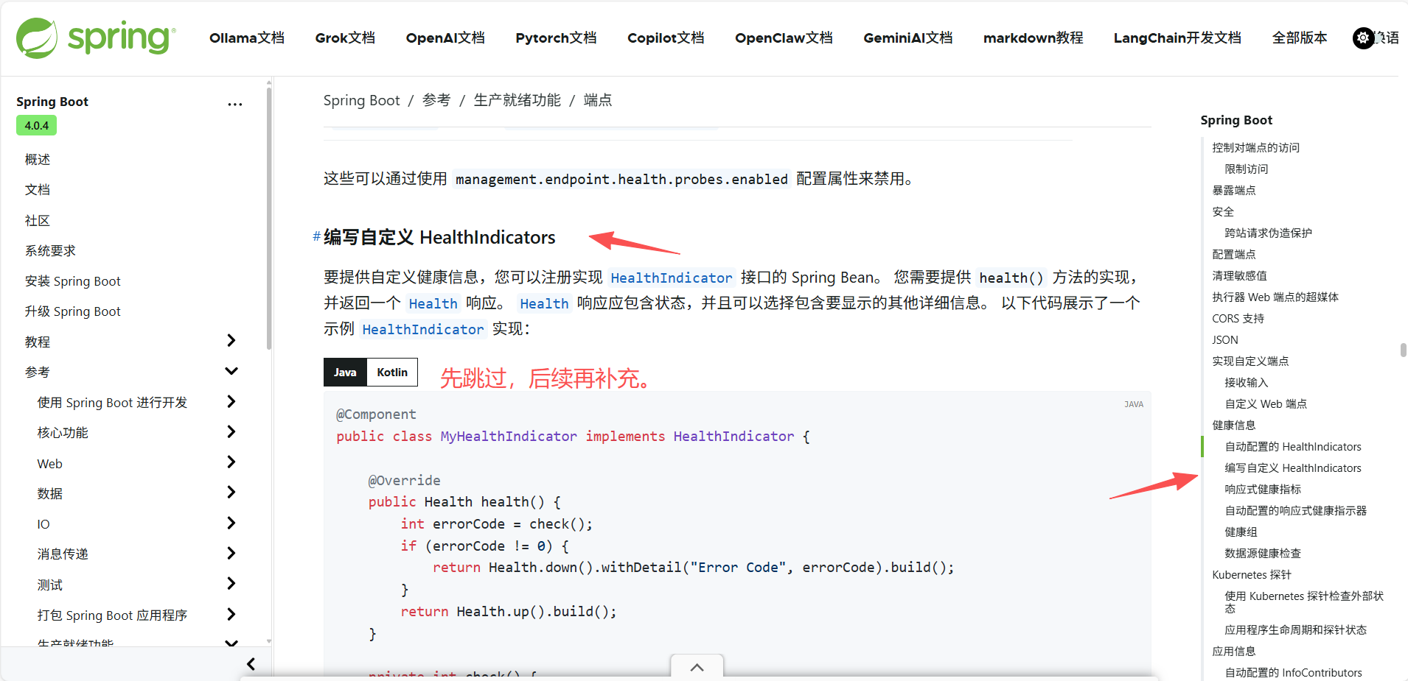Jump to 应用程序生命周期和探针状态 in the outline

(1295, 630)
